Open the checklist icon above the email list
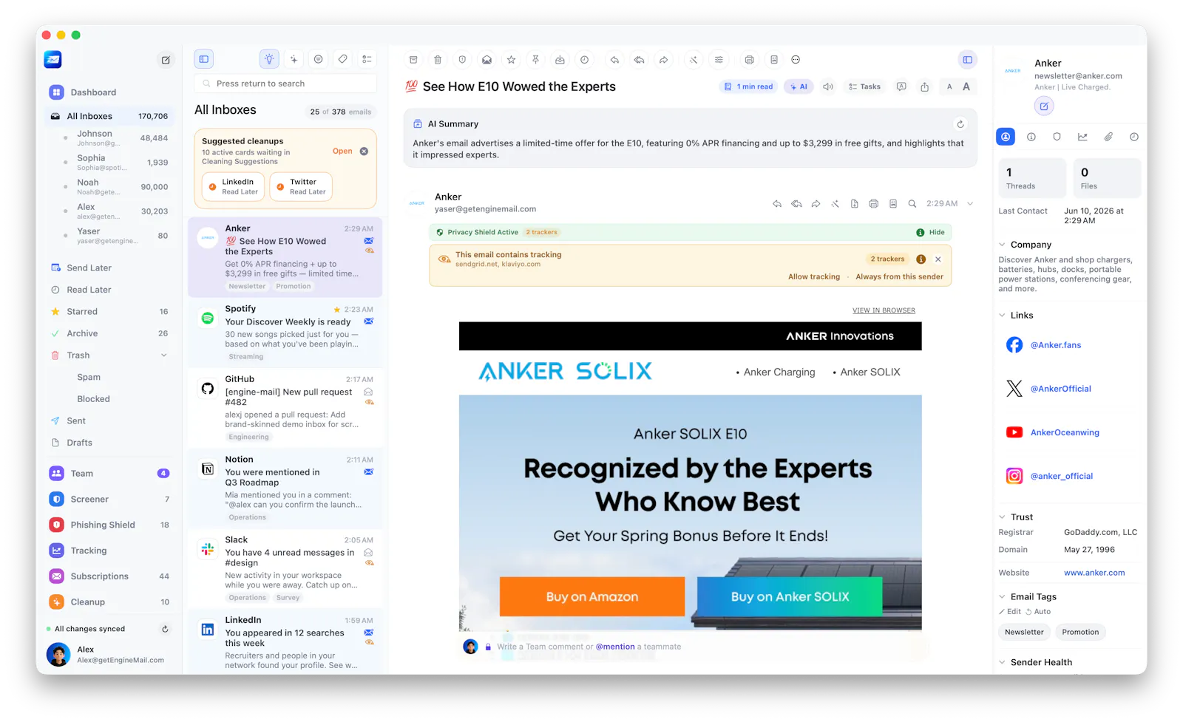 point(367,59)
